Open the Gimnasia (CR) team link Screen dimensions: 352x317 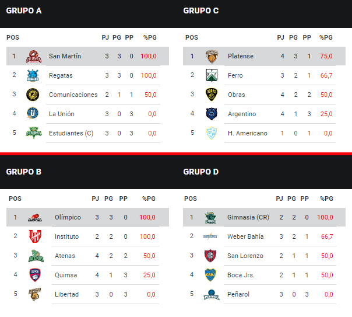(248, 217)
